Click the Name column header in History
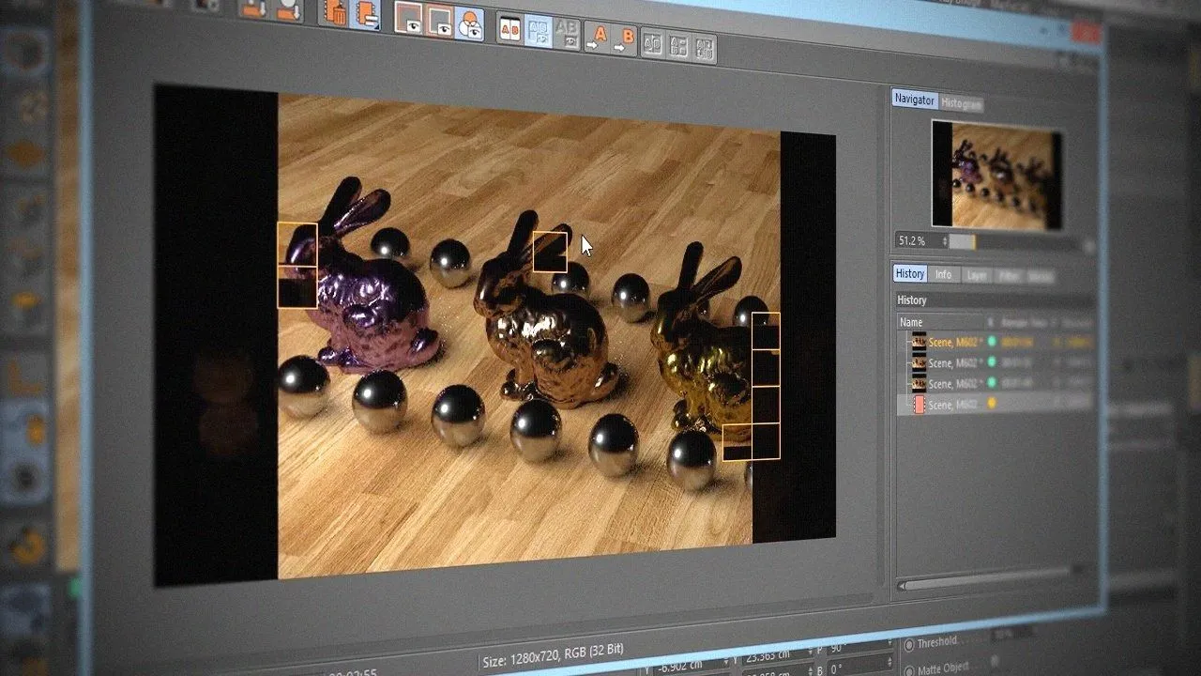This screenshot has width=1201, height=676. (912, 322)
